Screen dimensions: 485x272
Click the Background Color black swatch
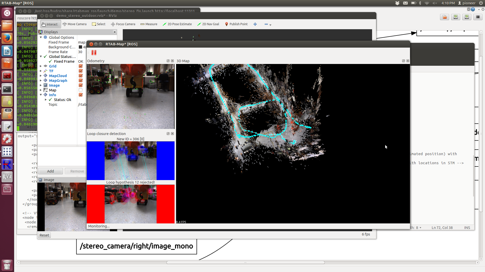(80, 47)
